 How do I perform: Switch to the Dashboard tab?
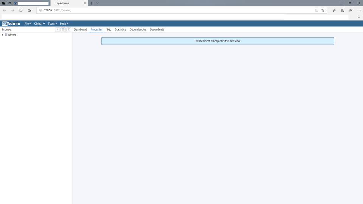tap(80, 29)
